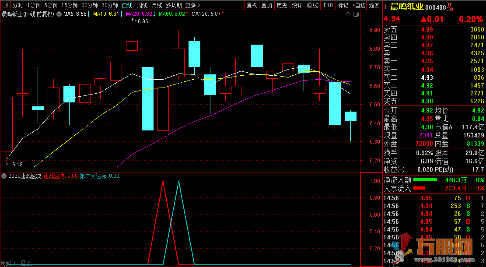
Task: Click the 14:56 trade row with 75 B
Action: click(434, 198)
